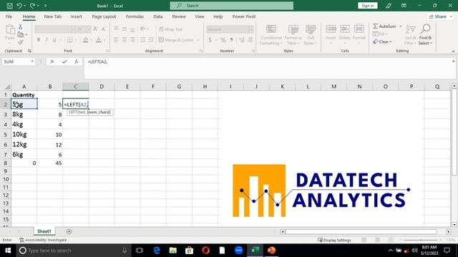Image resolution: width=458 pixels, height=257 pixels.
Task: Click the Redo arrow icon
Action: pyautogui.click(x=32, y=6)
